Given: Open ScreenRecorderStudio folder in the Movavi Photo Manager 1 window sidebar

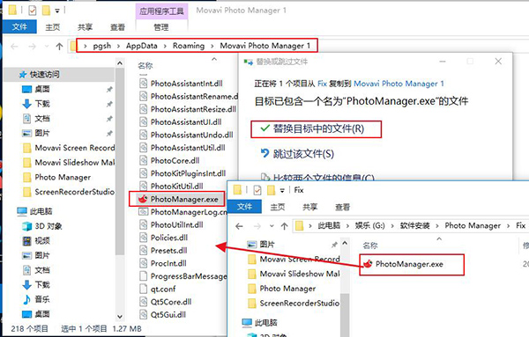Looking at the screenshot, I should point(75,192).
